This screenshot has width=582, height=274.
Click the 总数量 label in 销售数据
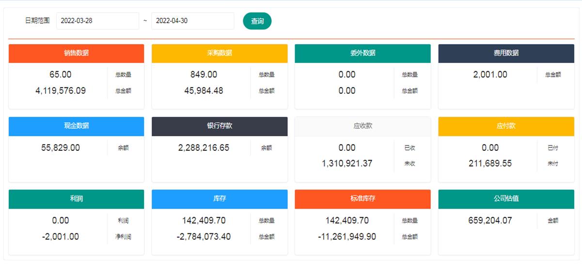pyautogui.click(x=123, y=75)
